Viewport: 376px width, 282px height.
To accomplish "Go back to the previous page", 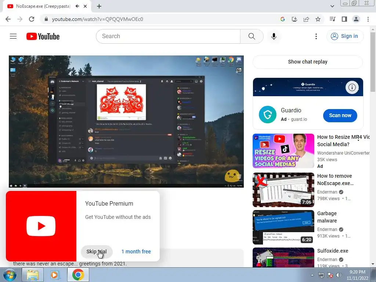I will pyautogui.click(x=8, y=19).
